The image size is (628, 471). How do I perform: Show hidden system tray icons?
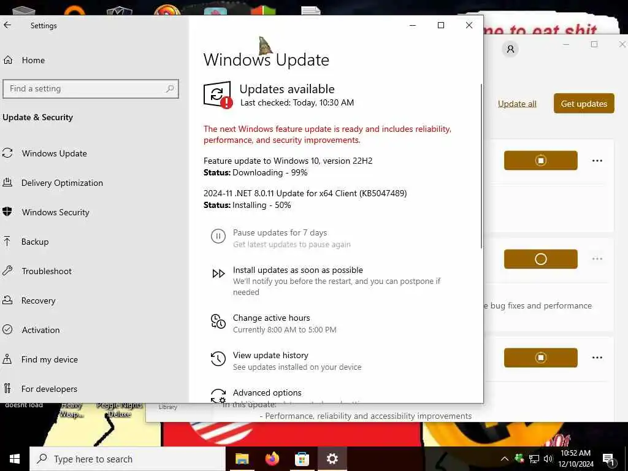pos(504,459)
